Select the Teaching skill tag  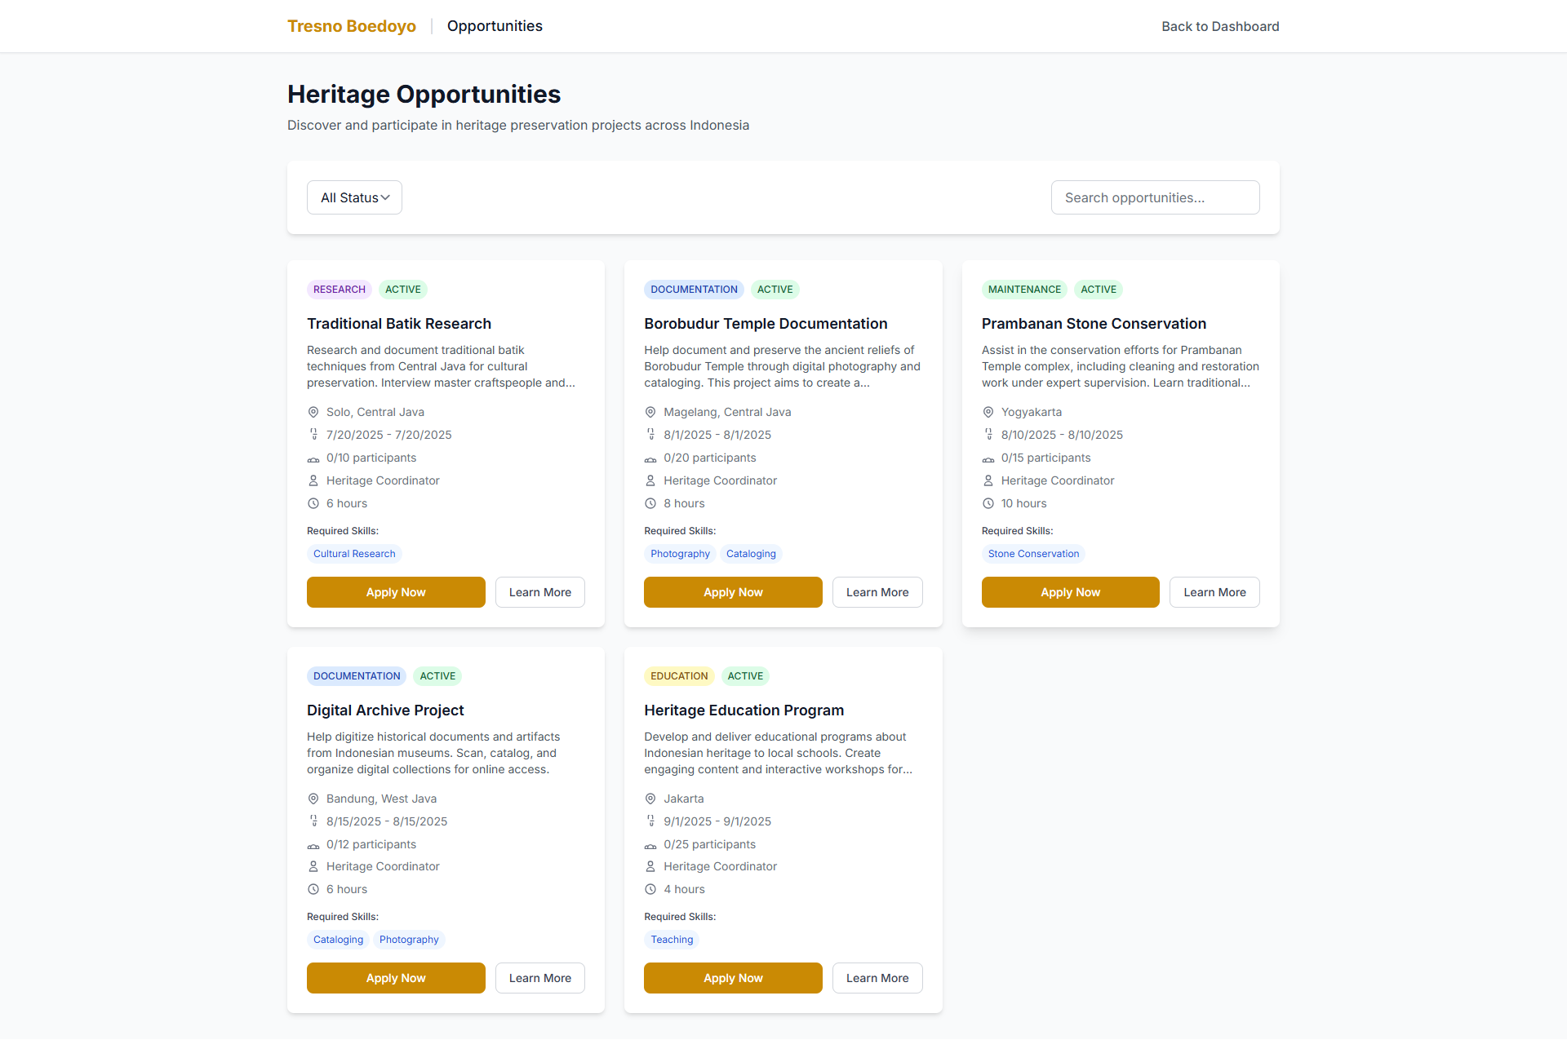click(x=672, y=940)
